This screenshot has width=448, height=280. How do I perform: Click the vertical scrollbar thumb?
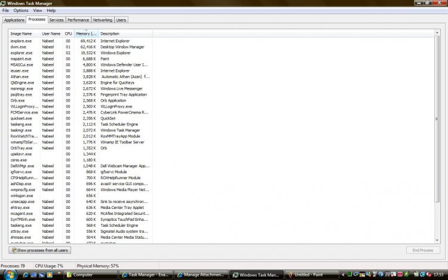click(437, 119)
